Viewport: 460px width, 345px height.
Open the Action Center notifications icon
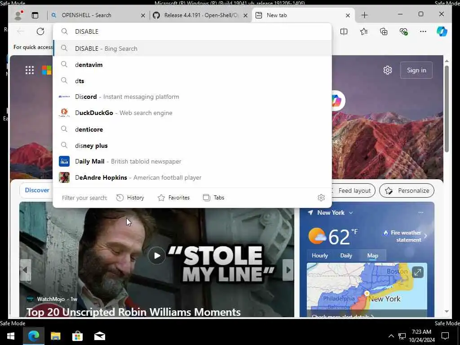445,336
